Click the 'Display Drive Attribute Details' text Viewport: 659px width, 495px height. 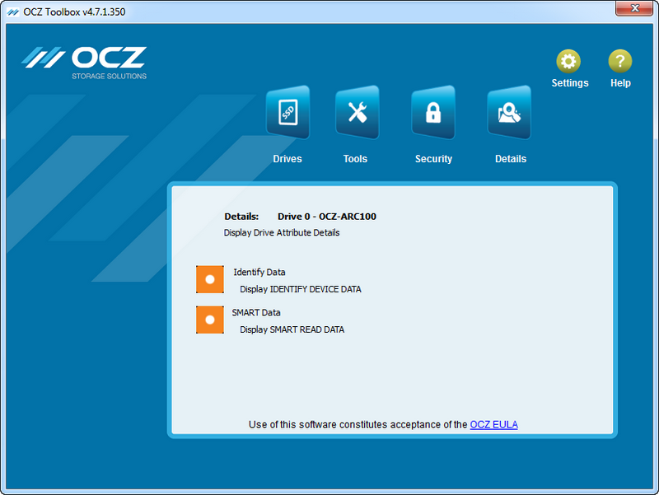tap(282, 233)
